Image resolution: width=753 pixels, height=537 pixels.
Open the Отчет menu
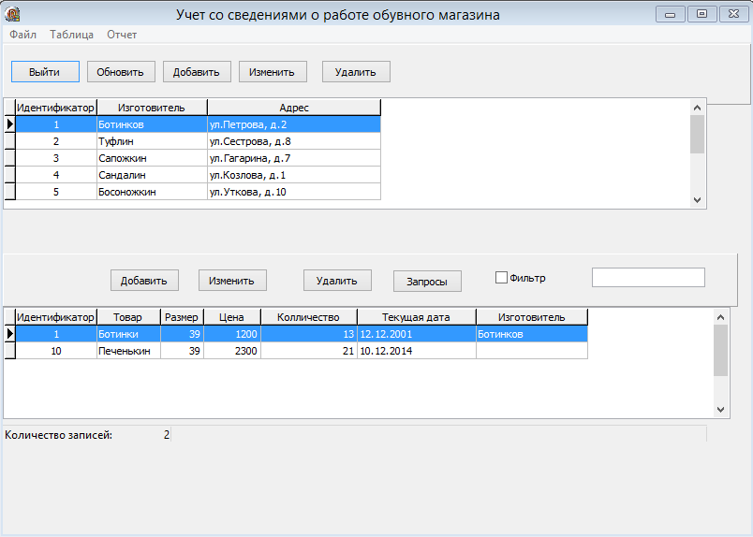point(122,35)
